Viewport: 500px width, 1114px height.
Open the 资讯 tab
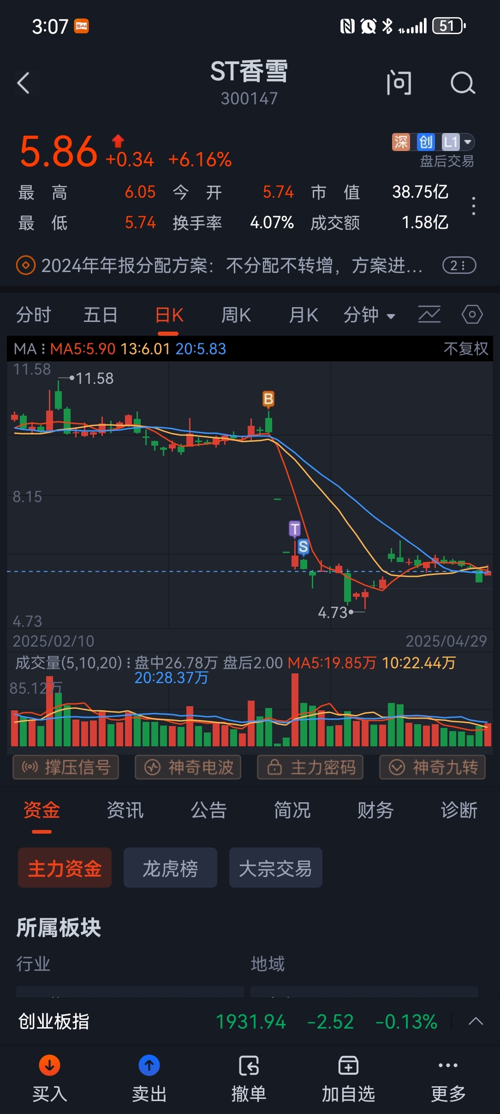pyautogui.click(x=125, y=810)
